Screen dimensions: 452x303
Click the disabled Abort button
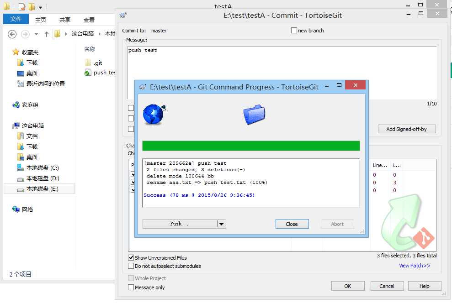click(337, 224)
